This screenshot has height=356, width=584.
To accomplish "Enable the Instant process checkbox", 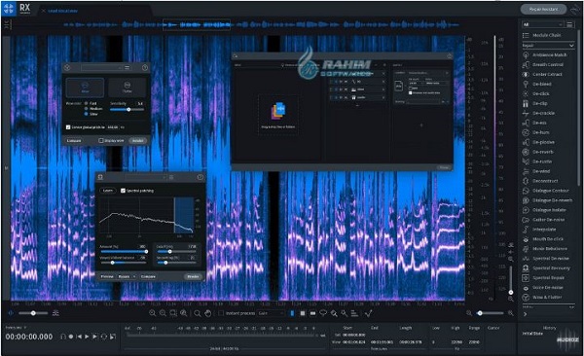I will point(221,313).
